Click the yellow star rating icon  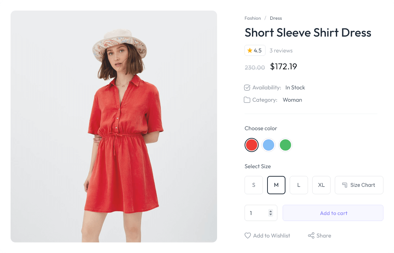tap(250, 51)
